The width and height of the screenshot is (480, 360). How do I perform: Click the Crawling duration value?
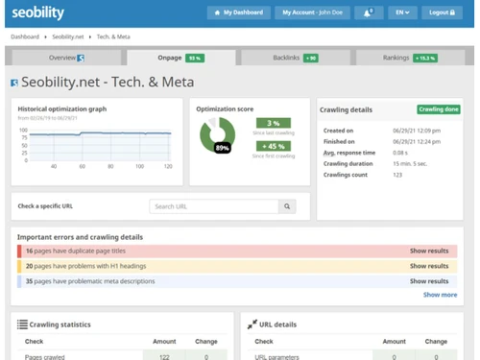(x=410, y=163)
